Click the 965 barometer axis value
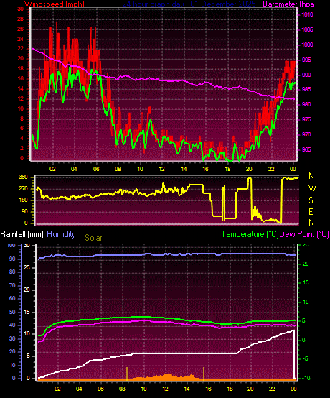Screen dimensions: 330x398 tap(306, 149)
